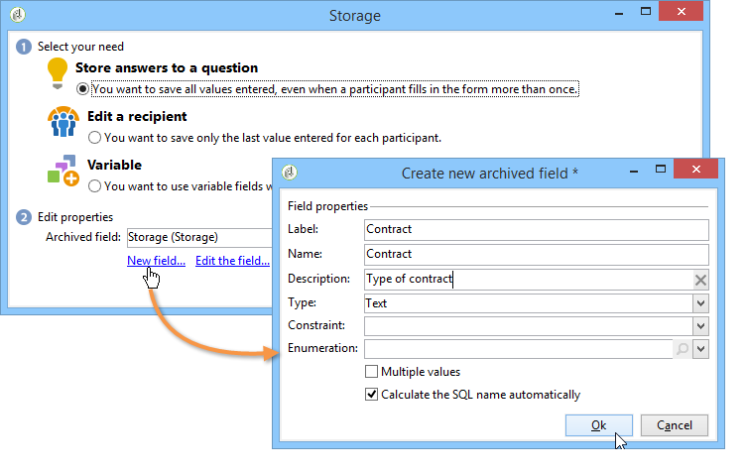
Task: Expand the Constraint dropdown list
Action: click(700, 325)
